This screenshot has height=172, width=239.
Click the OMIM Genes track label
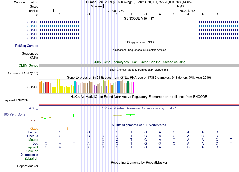pos(28,66)
